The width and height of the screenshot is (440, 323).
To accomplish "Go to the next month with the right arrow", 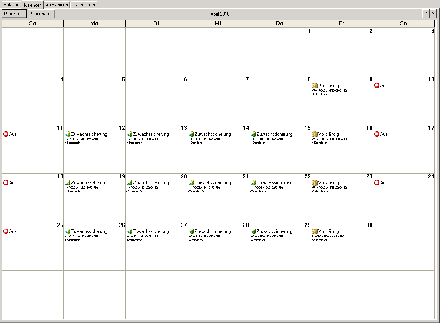I will tap(433, 13).
